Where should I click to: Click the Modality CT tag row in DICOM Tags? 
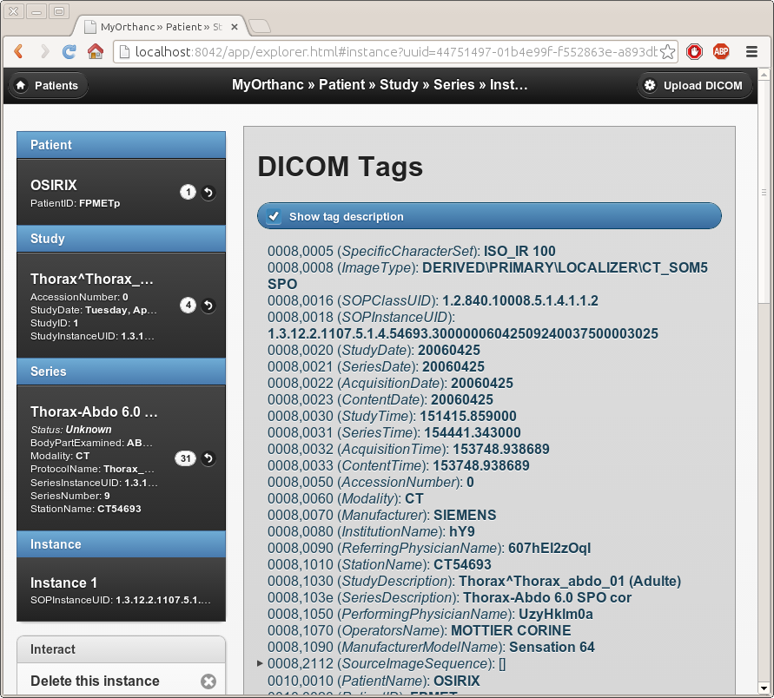coord(346,498)
